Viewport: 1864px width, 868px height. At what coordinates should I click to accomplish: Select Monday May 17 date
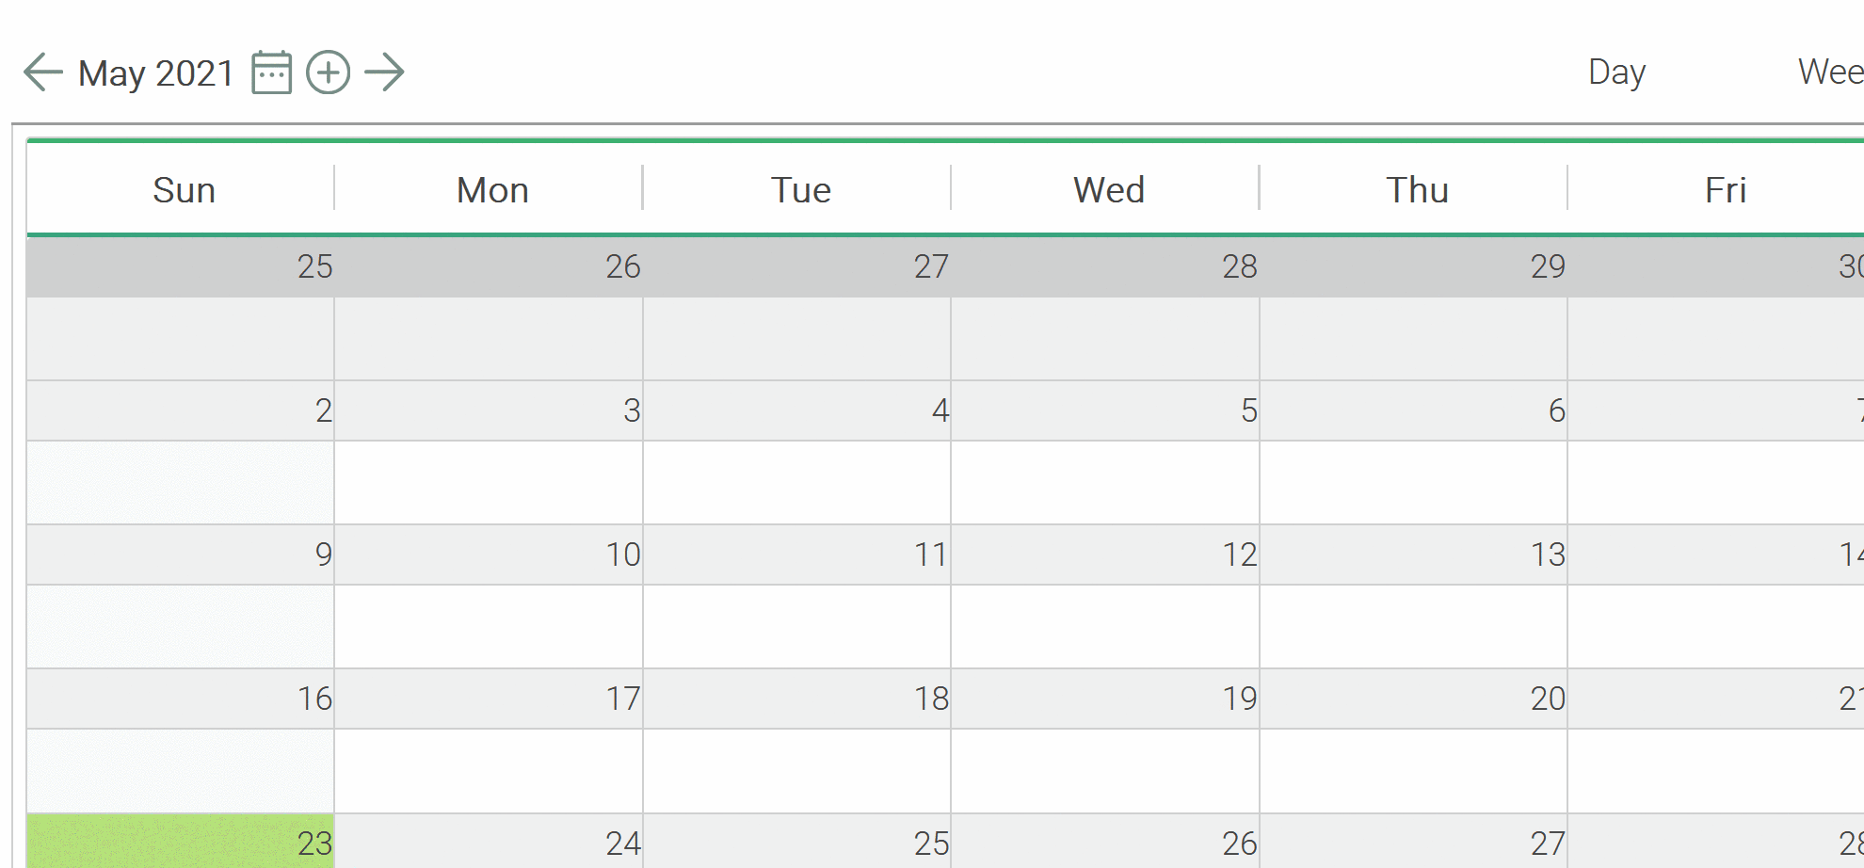point(622,699)
